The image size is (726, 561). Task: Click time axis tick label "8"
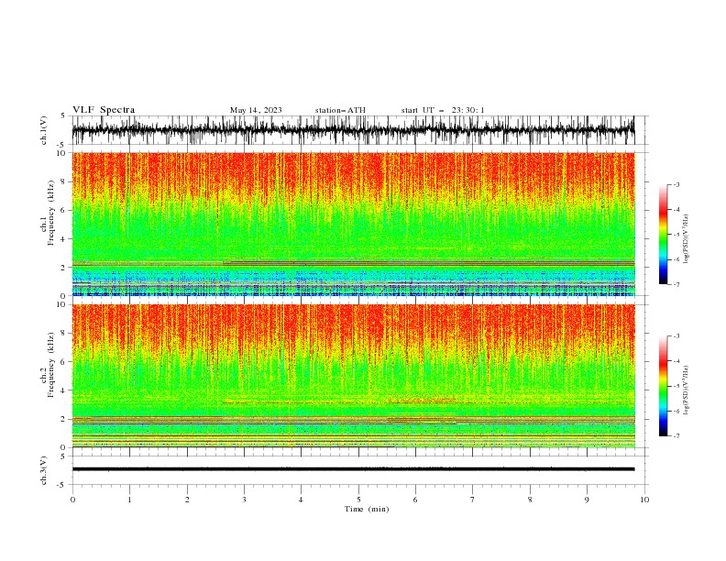(530, 500)
